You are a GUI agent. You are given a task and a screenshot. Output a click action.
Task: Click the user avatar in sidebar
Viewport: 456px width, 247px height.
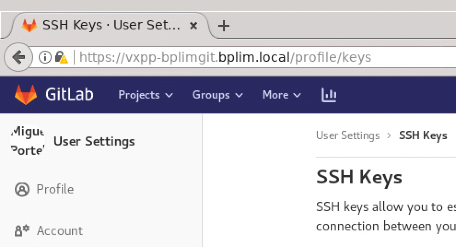[x=28, y=141]
